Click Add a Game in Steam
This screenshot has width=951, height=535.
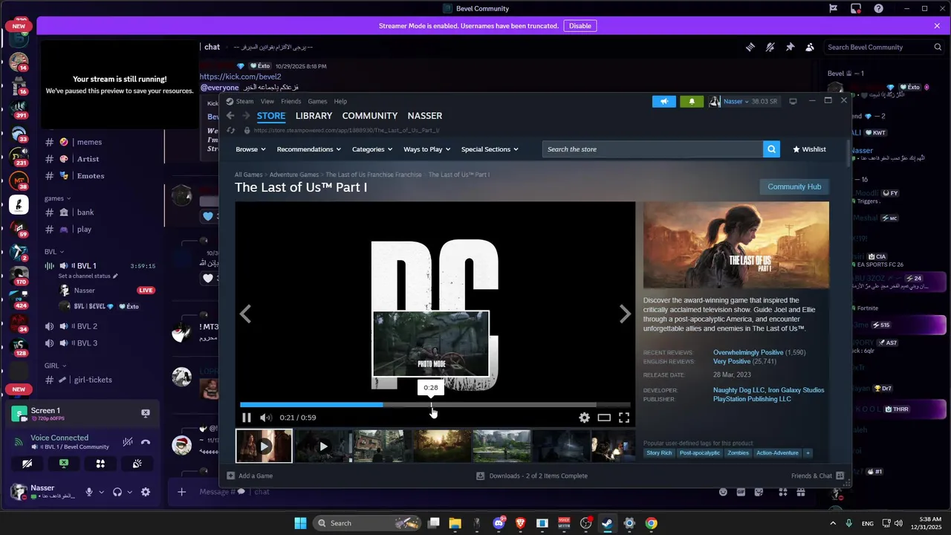[x=250, y=476]
